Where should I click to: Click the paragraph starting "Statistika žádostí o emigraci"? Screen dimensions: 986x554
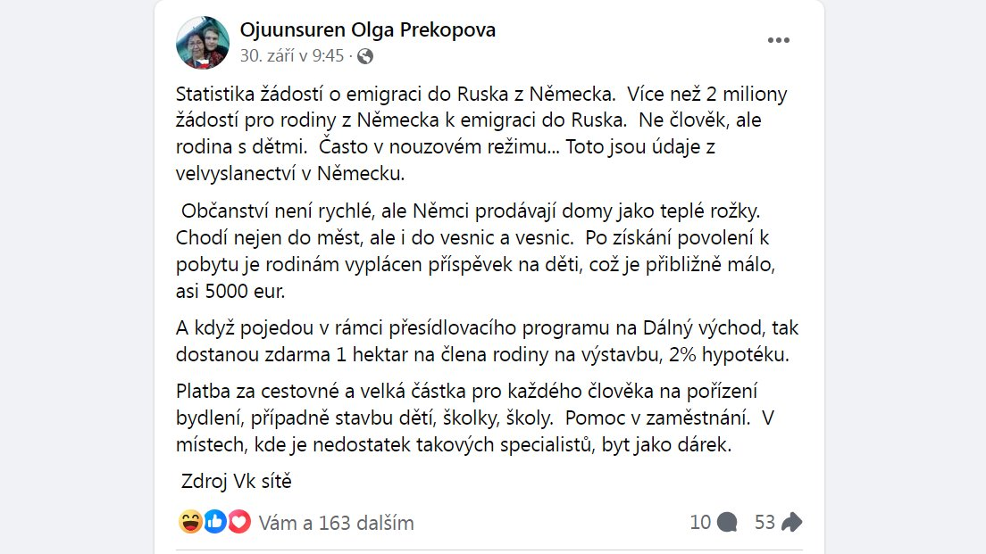[x=482, y=133]
